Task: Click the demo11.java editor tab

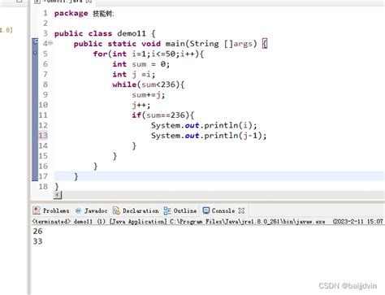Action: 64,2
